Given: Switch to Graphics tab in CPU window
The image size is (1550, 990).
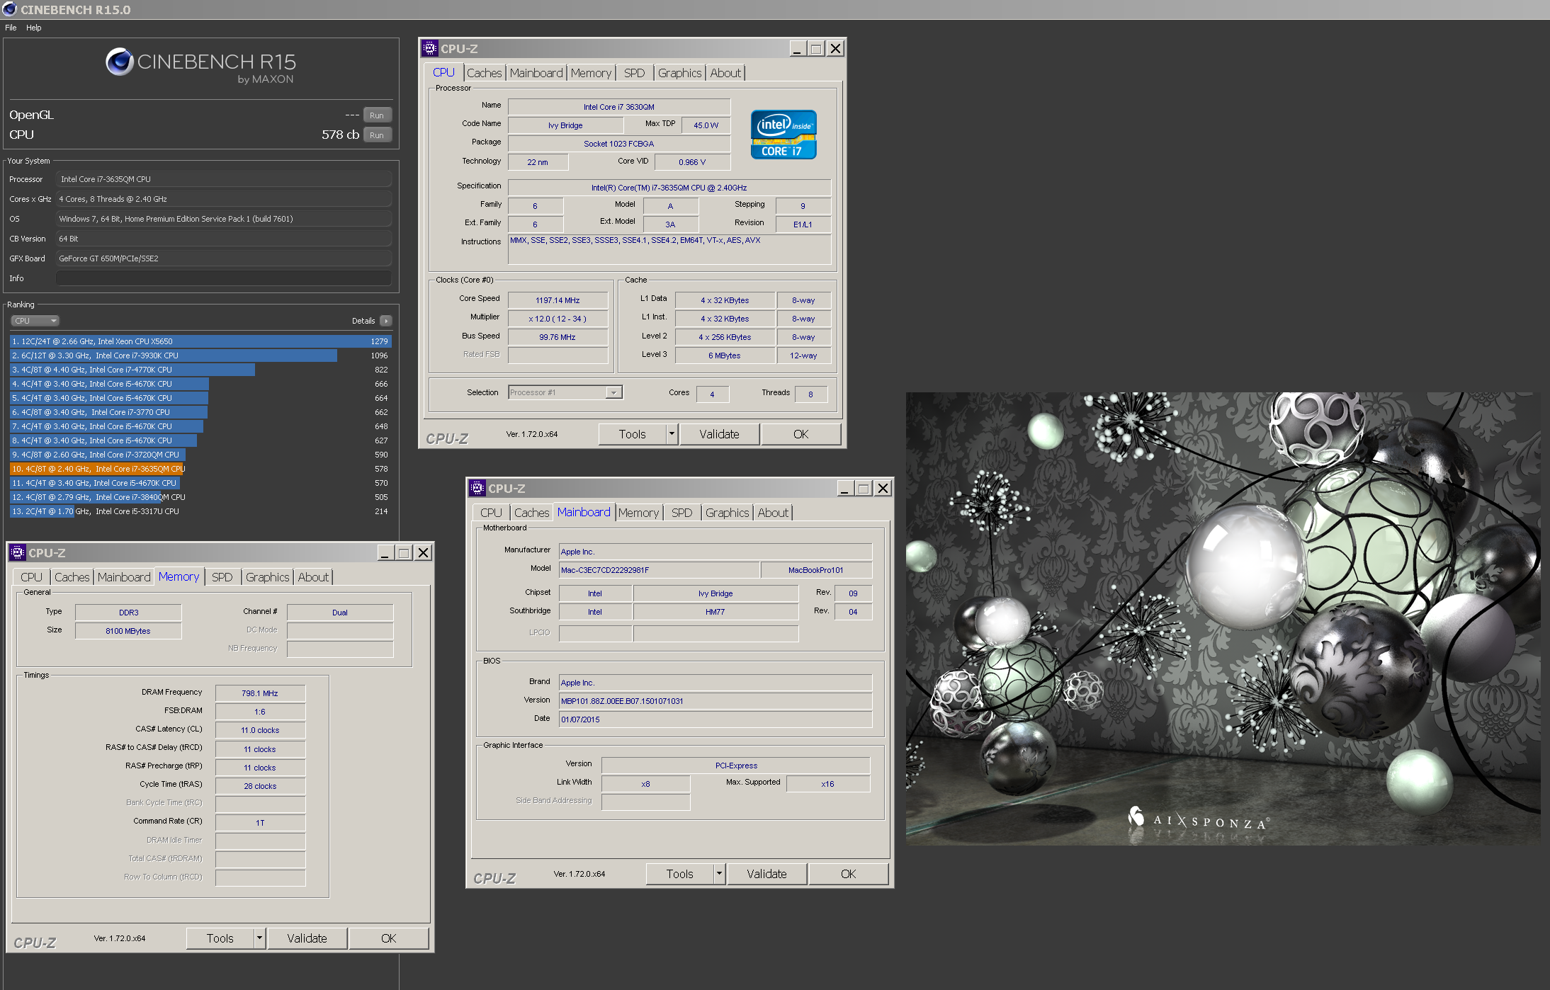Looking at the screenshot, I should pyautogui.click(x=679, y=73).
